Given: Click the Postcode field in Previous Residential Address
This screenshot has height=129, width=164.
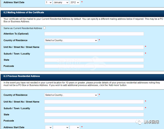Looking at the screenshot, I should pyautogui.click(x=94, y=121).
